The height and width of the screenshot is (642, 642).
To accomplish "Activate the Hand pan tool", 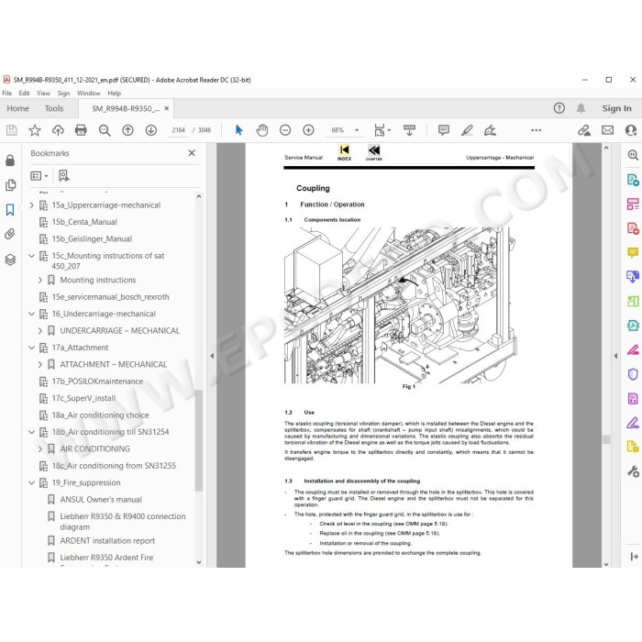I will tap(262, 130).
